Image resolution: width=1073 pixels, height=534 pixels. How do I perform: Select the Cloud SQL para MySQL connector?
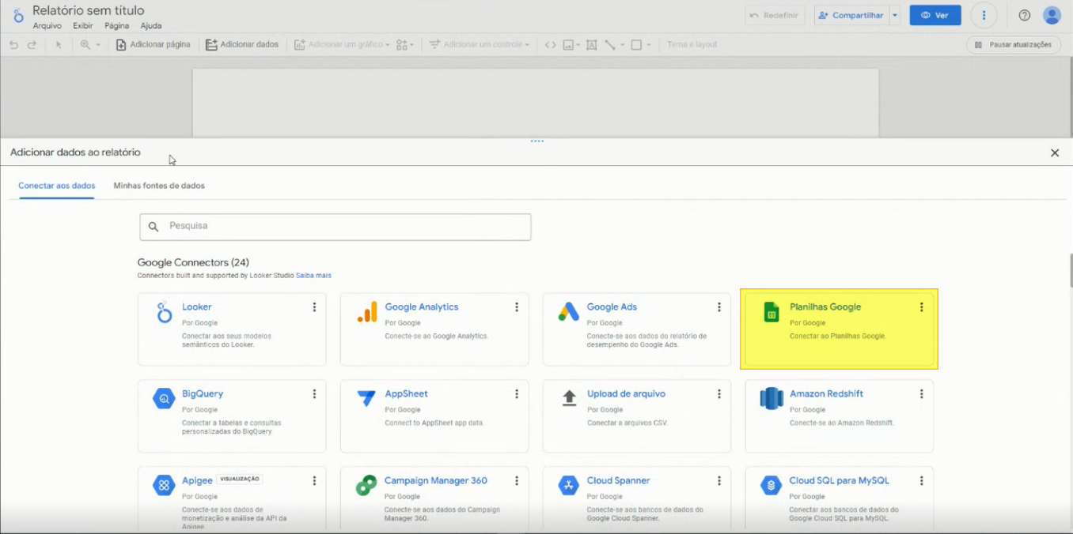click(x=840, y=500)
